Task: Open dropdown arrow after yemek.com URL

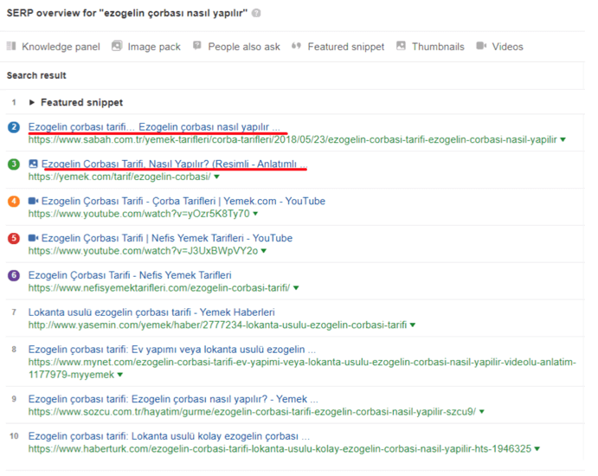Action: [217, 177]
